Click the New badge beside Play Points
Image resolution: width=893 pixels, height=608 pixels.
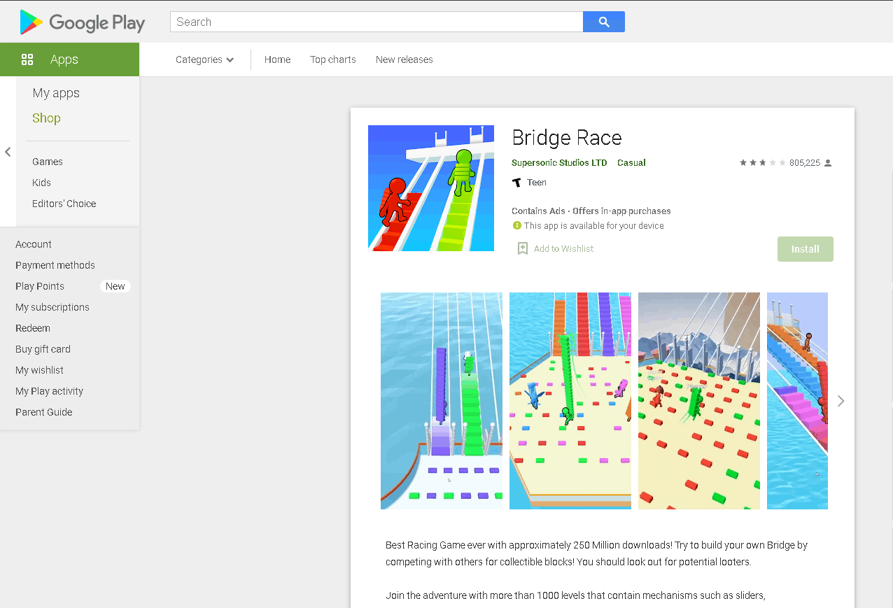click(115, 286)
